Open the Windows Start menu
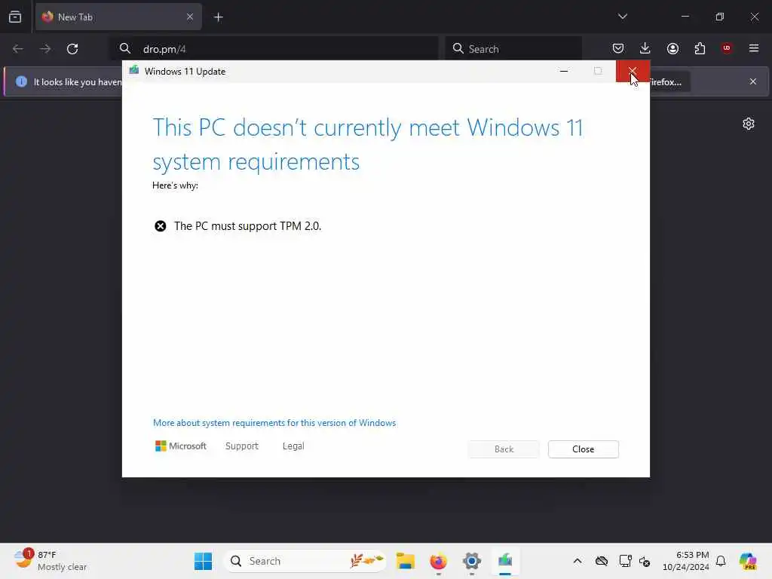 tap(203, 561)
